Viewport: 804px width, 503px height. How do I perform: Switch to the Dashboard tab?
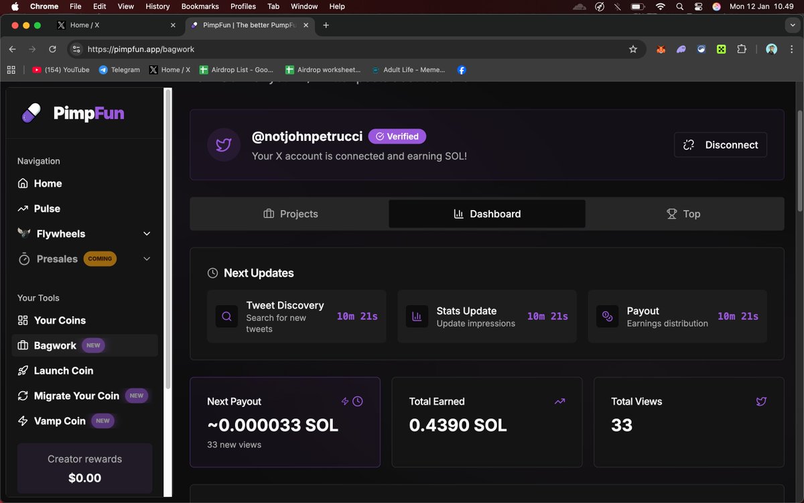click(x=487, y=214)
